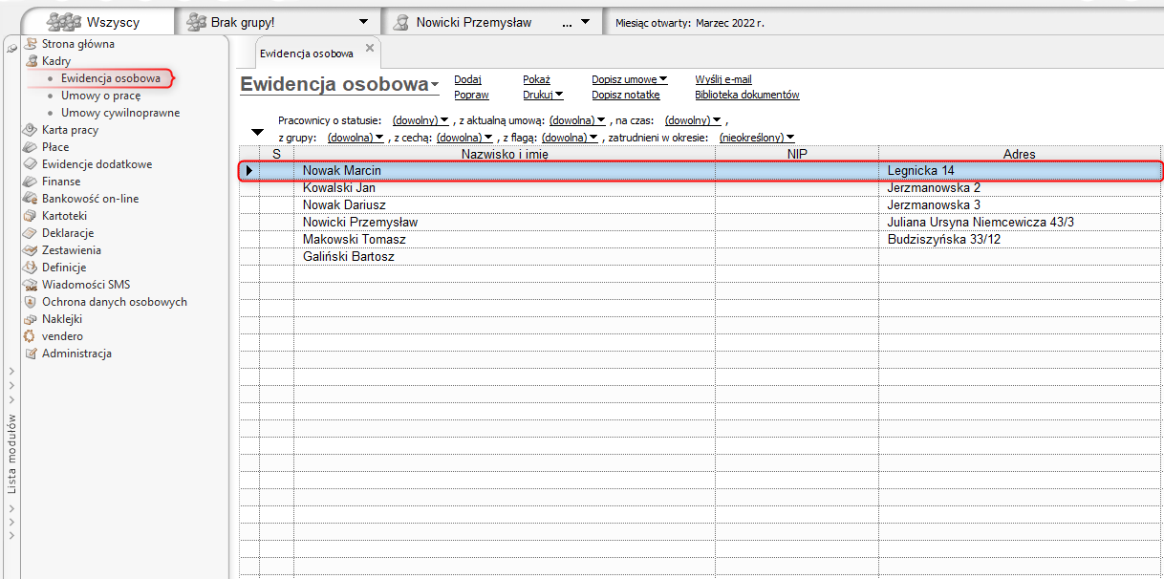Click the Administracja module icon
This screenshot has width=1164, height=579.
coord(32,354)
